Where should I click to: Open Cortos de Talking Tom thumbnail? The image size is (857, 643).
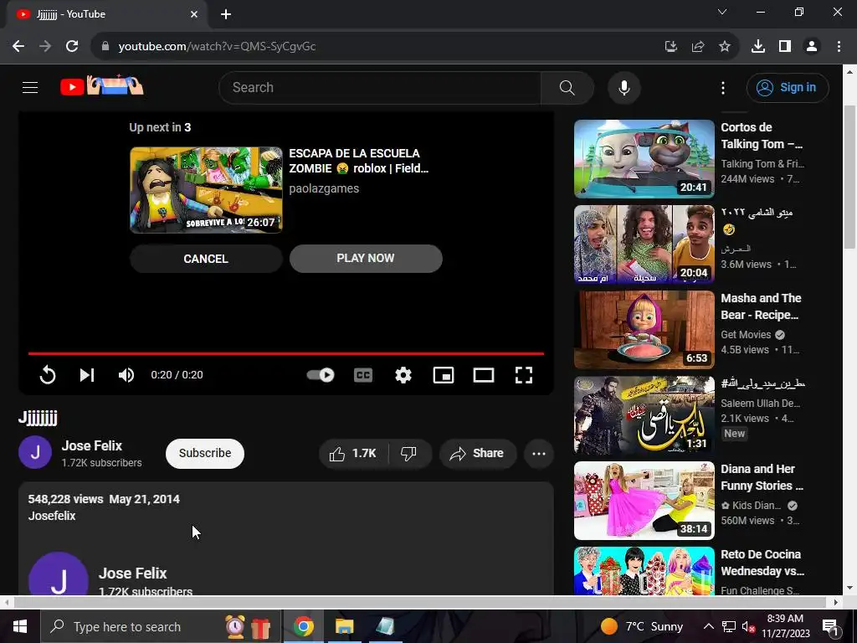tap(644, 158)
